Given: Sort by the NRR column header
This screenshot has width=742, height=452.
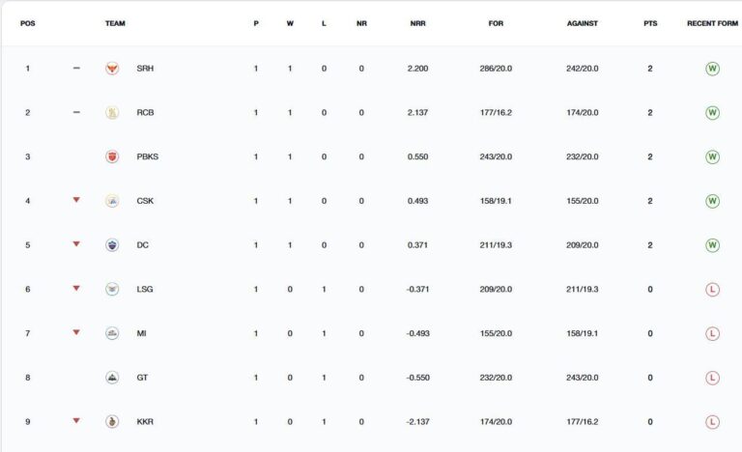Looking at the screenshot, I should click(x=417, y=23).
